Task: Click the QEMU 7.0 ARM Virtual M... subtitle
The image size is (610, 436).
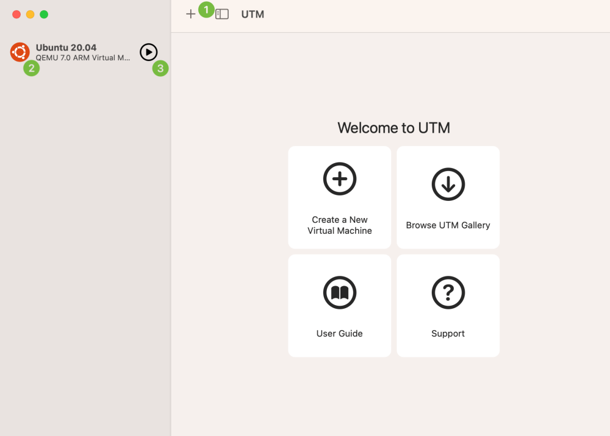Action: pos(83,58)
